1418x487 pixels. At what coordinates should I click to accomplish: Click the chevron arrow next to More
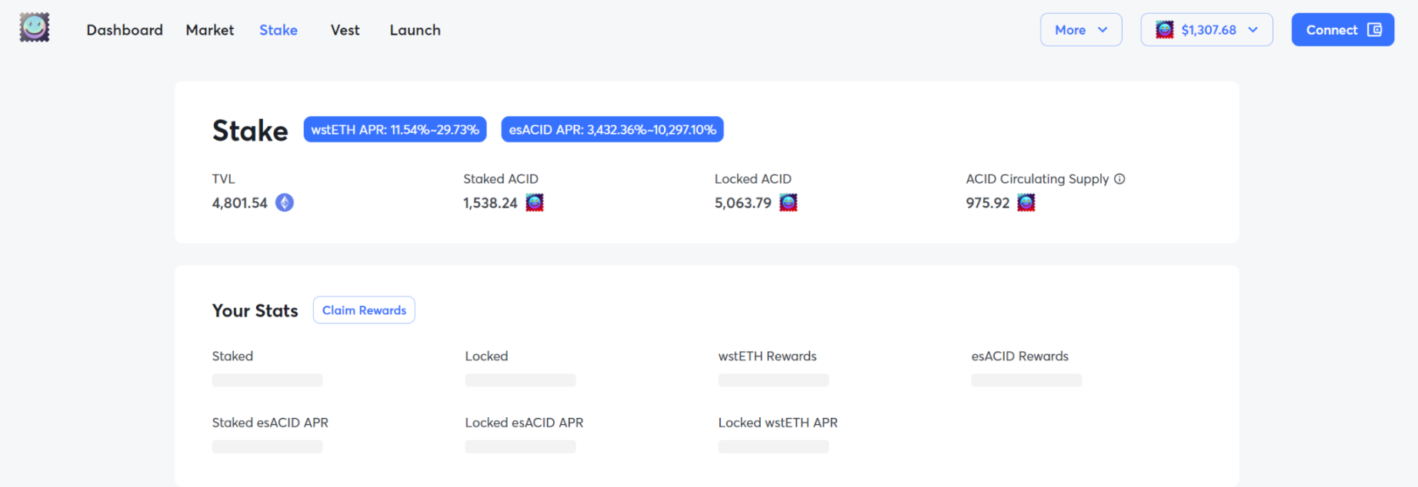point(1103,30)
